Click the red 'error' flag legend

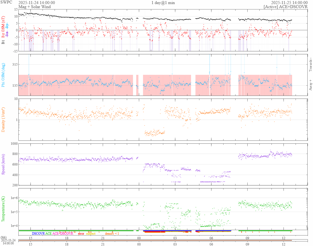click(81, 234)
